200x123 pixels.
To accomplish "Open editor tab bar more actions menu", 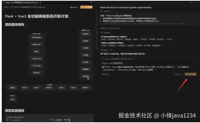I will [95, 2].
